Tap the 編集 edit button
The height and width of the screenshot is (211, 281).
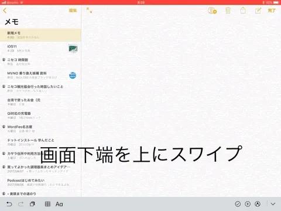[73, 11]
